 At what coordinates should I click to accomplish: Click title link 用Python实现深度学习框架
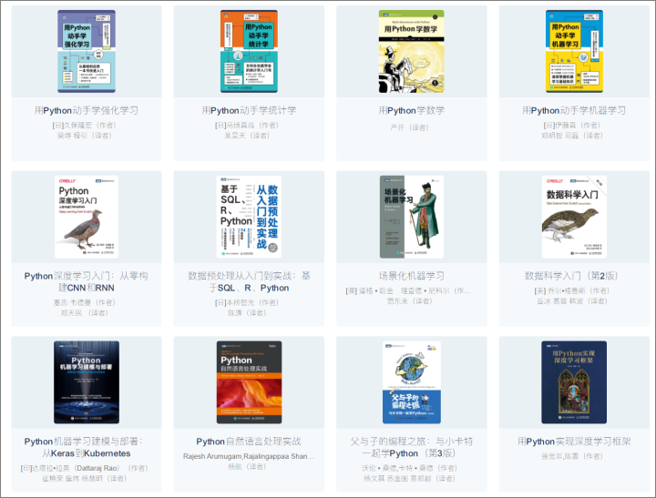[574, 442]
